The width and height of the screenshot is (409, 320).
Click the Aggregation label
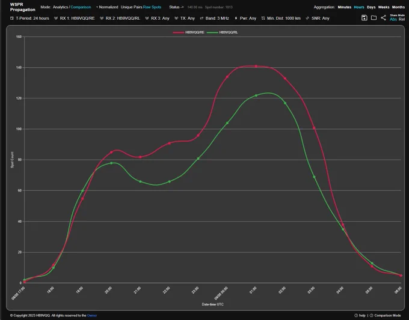324,7
